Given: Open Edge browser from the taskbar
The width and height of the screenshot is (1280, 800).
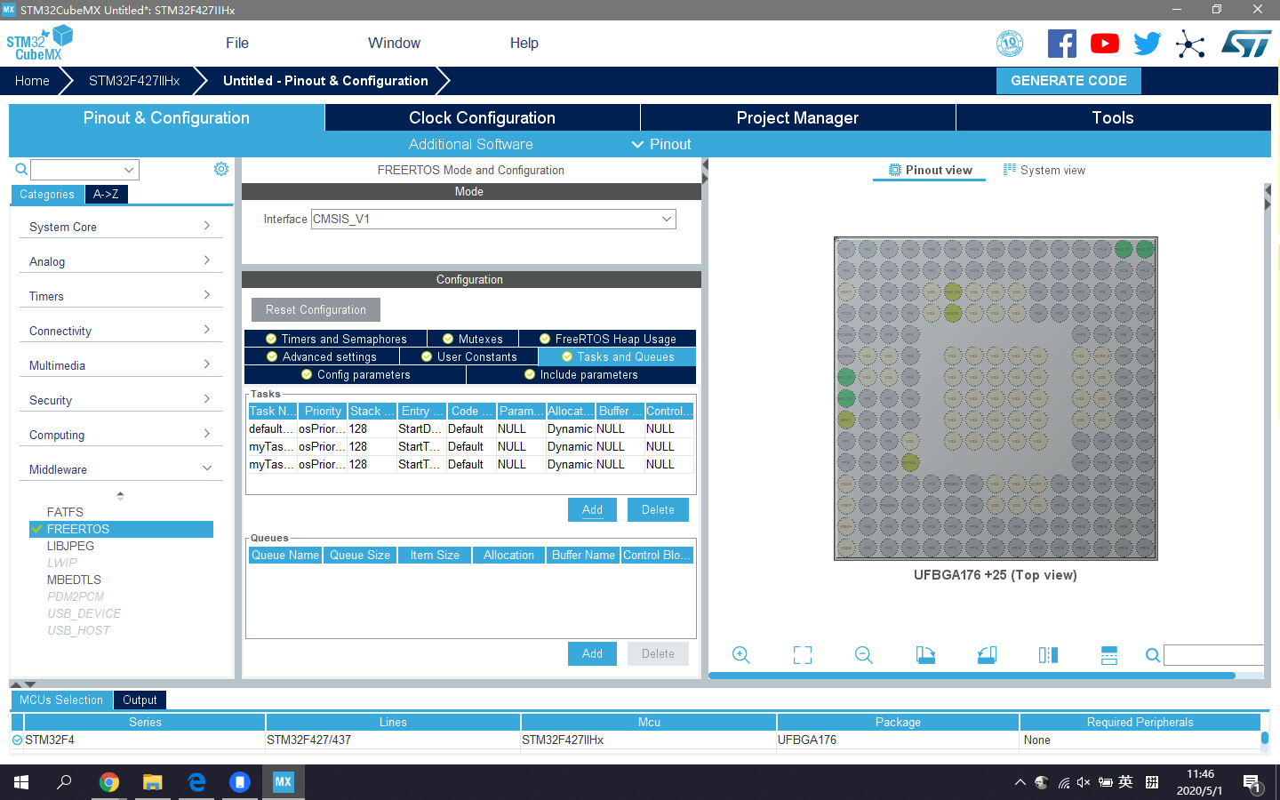Looking at the screenshot, I should [x=196, y=782].
